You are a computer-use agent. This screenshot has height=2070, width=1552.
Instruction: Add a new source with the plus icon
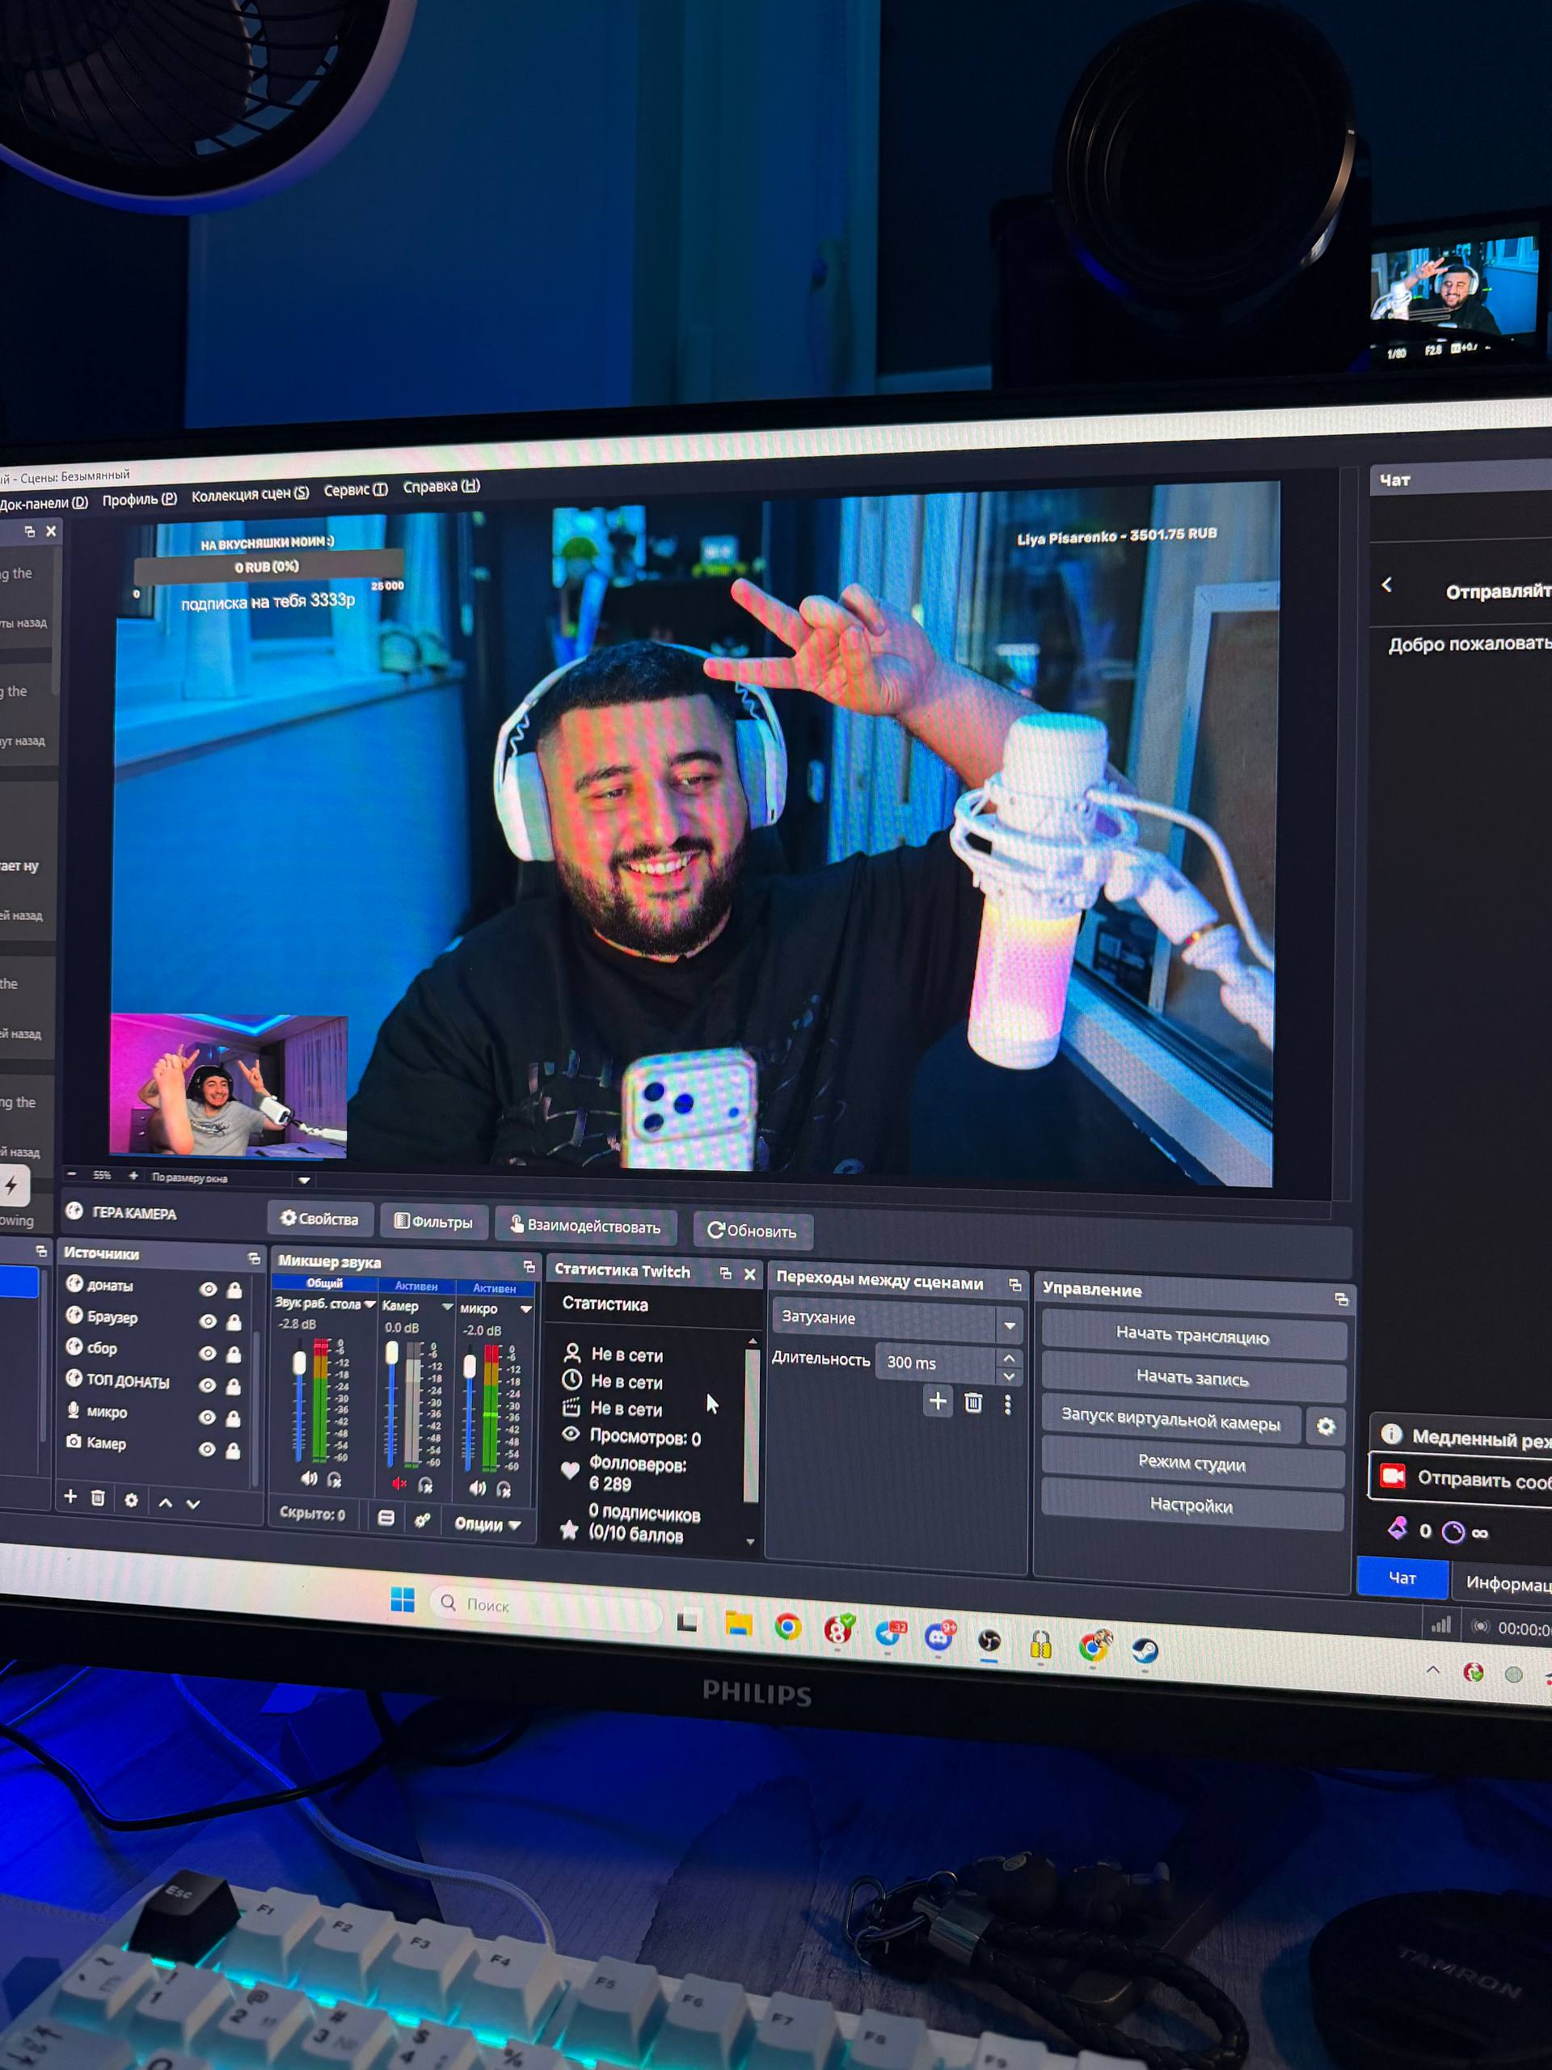pos(70,1497)
